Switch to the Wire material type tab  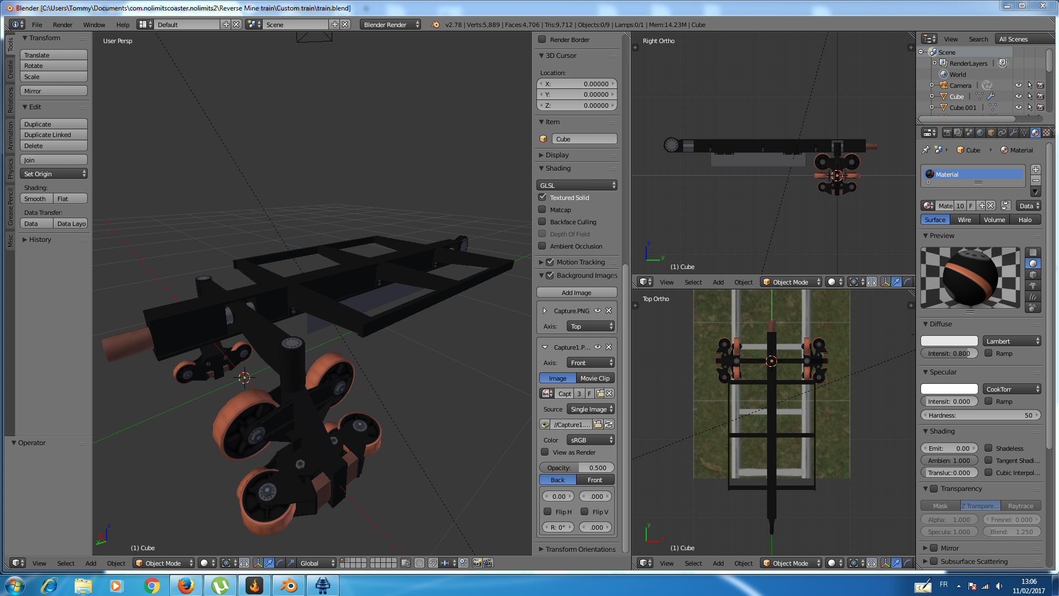964,220
